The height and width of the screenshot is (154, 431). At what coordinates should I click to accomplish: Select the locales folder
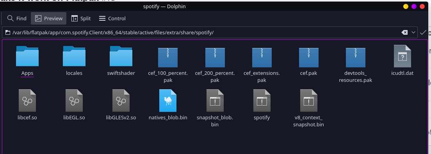(74, 56)
